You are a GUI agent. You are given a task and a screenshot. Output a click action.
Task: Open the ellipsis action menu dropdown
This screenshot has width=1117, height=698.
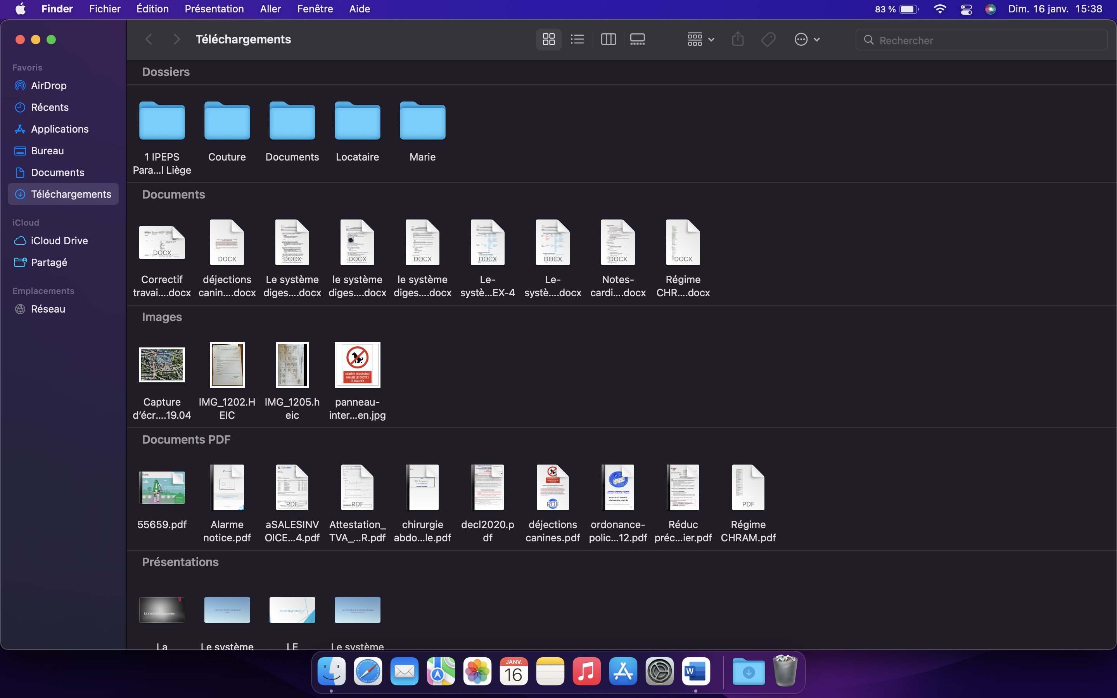[806, 39]
